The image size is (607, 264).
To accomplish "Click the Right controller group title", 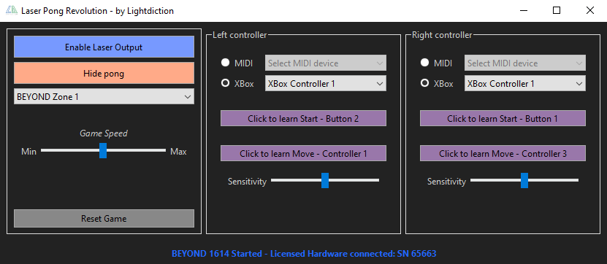I will pos(442,35).
